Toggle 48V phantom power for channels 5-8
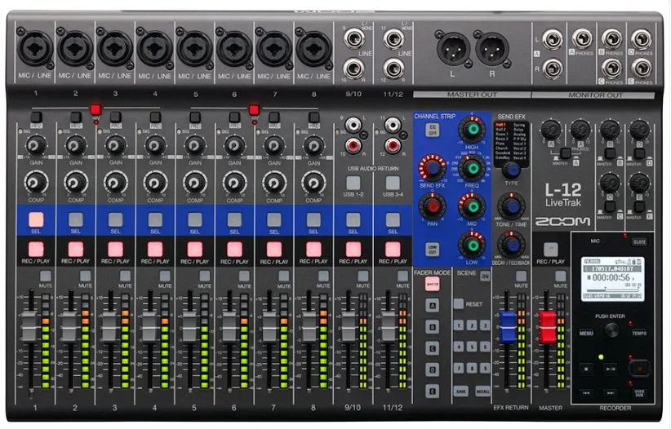The width and height of the screenshot is (671, 429). pyautogui.click(x=254, y=109)
